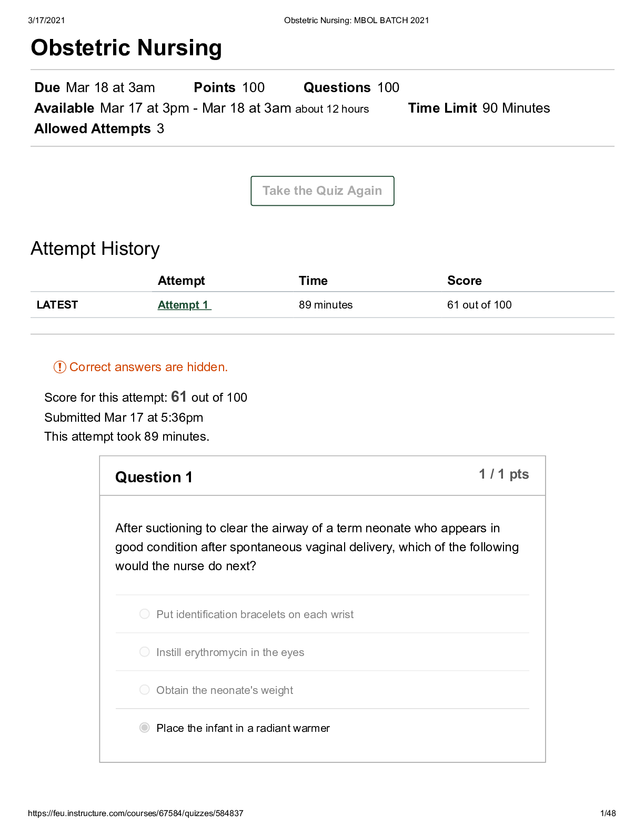Screen dimensions: 644x834
Task: Open the Attempt 1 link
Action: pos(184,305)
